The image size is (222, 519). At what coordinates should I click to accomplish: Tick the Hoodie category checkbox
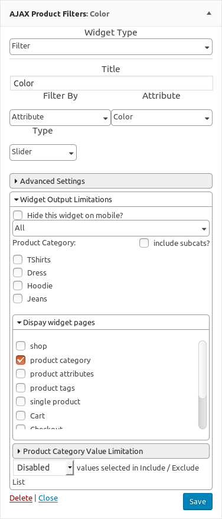click(18, 286)
